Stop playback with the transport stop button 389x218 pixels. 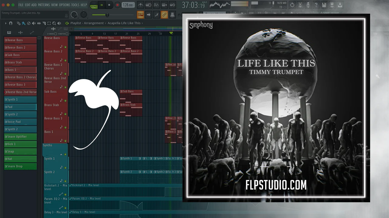tap(109, 5)
